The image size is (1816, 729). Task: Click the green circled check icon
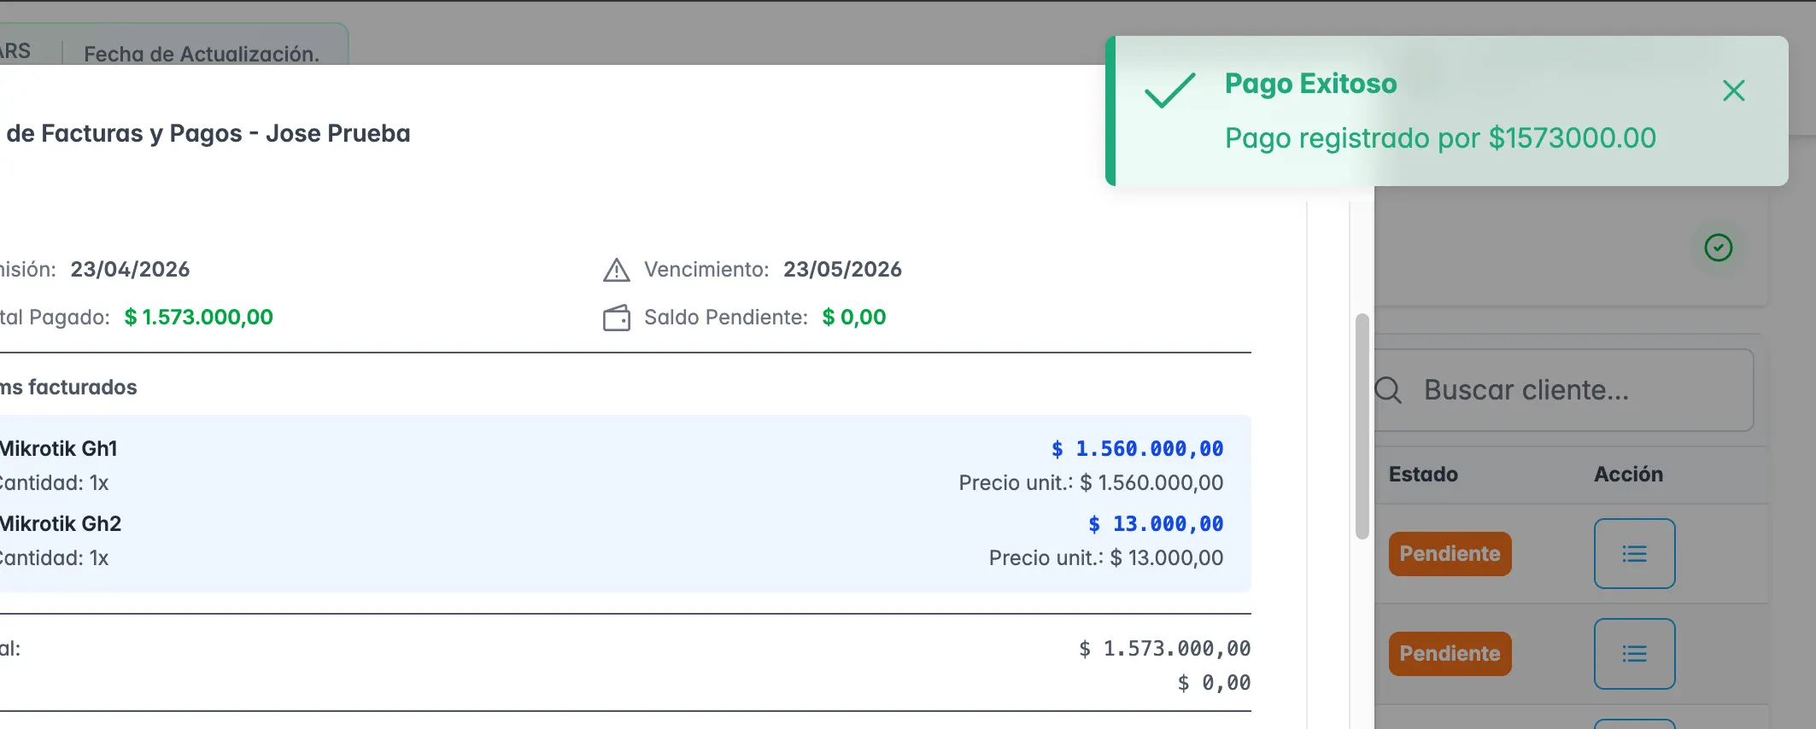click(x=1718, y=248)
